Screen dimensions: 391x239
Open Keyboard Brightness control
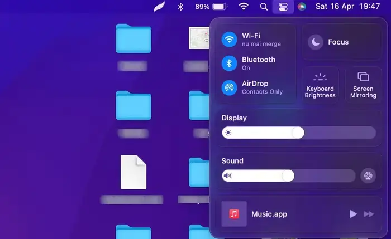[320, 85]
